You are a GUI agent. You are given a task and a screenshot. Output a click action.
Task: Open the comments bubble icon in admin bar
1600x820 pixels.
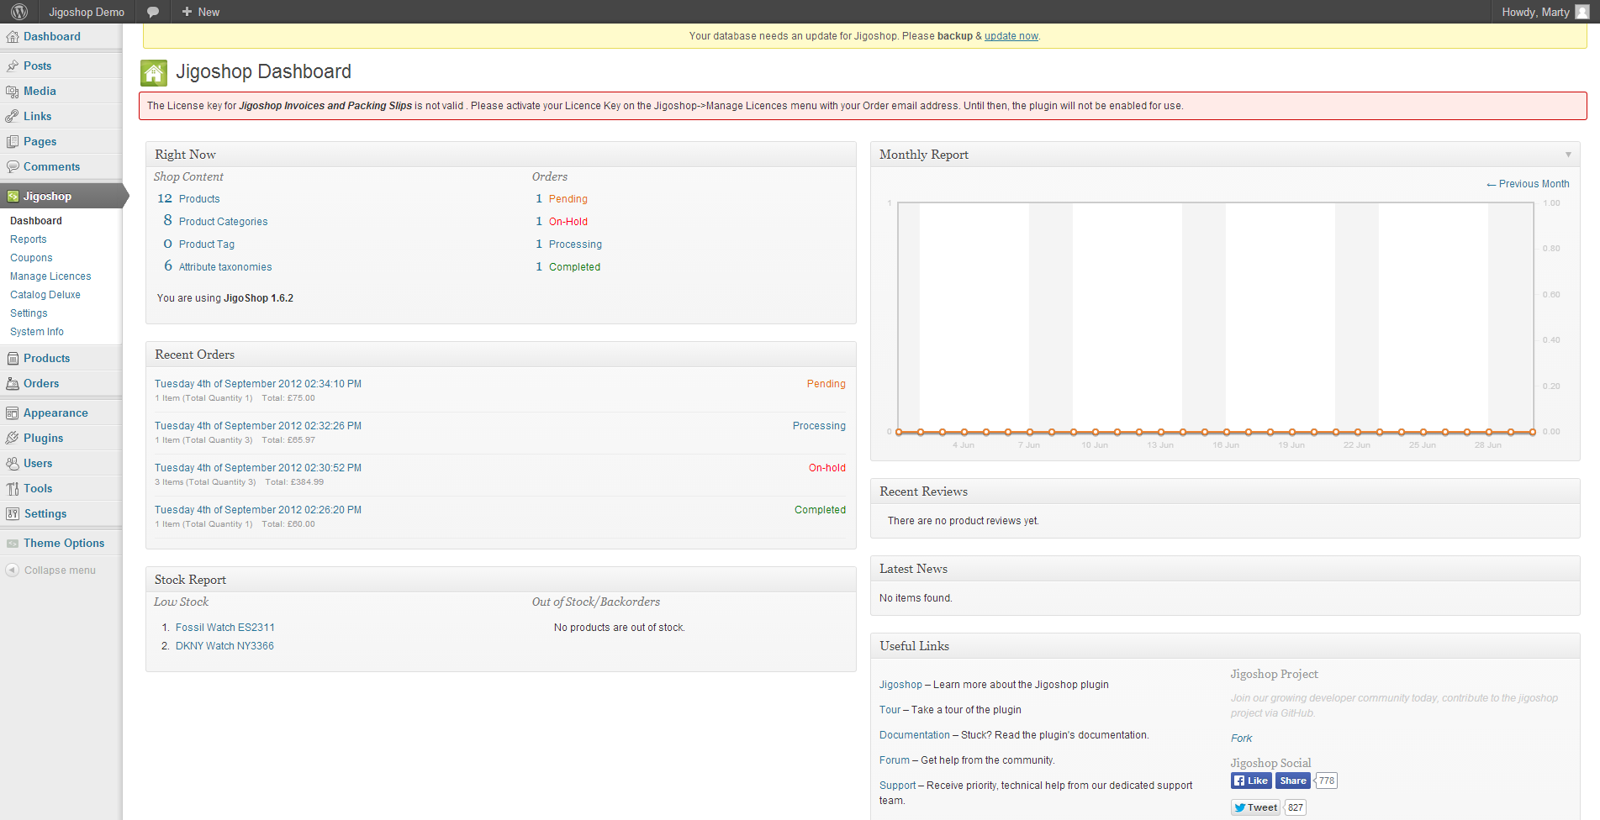point(153,12)
